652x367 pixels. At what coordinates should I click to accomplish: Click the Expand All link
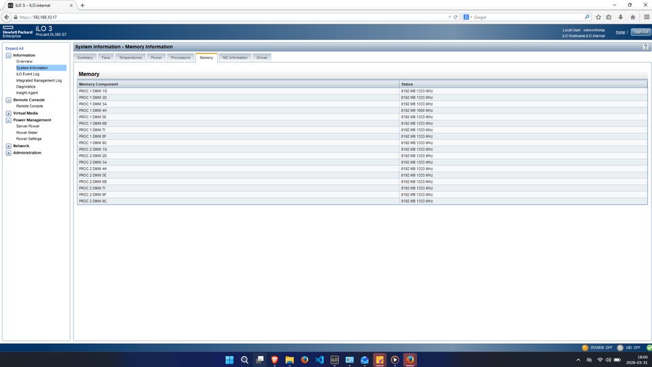coord(14,48)
